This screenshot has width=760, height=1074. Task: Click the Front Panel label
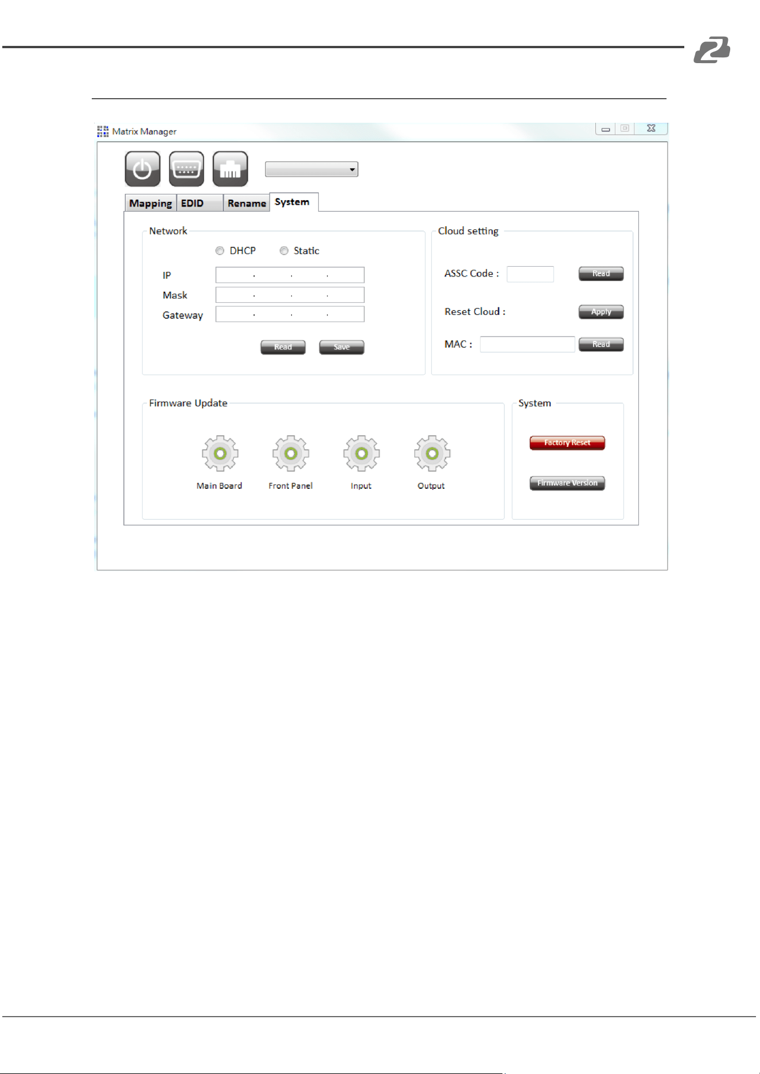tap(290, 486)
